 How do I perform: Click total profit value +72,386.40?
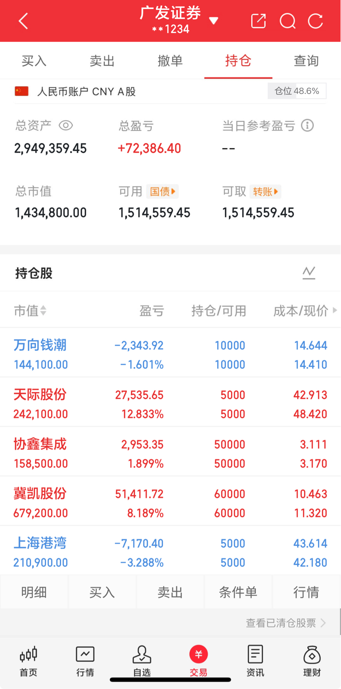[x=149, y=148]
